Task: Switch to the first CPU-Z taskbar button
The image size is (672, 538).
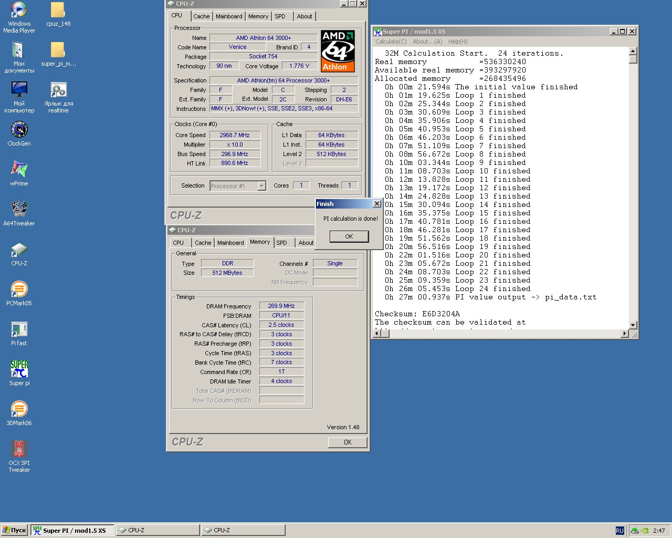Action: (158, 530)
